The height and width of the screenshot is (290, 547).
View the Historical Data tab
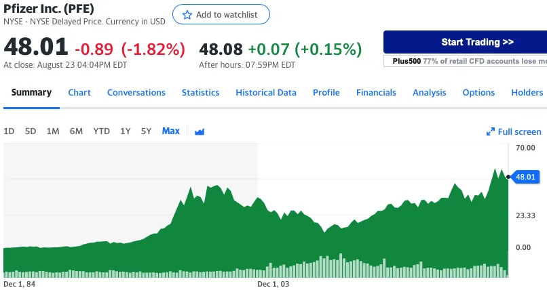(x=266, y=93)
